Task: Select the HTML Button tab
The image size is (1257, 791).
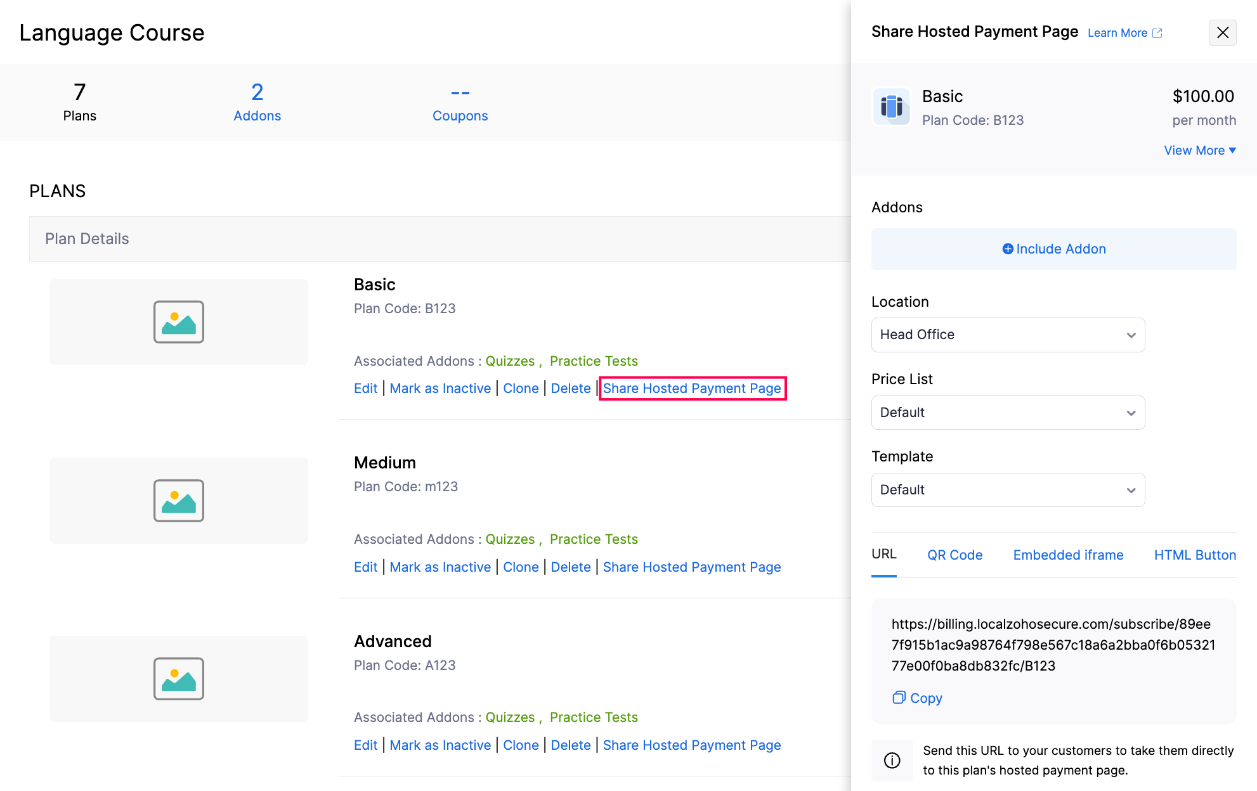Action: point(1195,555)
